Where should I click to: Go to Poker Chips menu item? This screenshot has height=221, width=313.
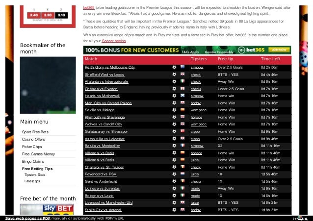[32, 147]
